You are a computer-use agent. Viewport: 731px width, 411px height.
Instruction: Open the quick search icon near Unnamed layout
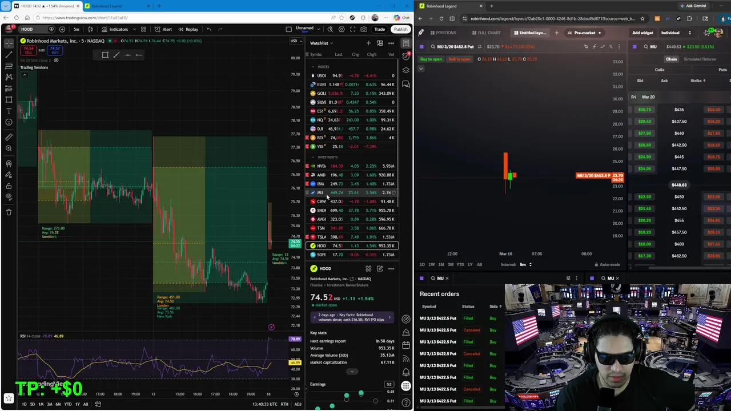(x=330, y=29)
